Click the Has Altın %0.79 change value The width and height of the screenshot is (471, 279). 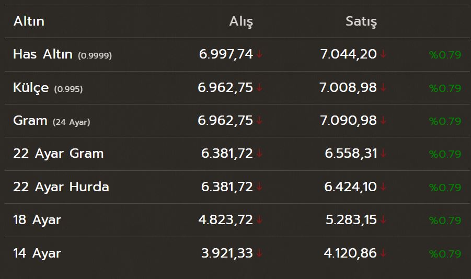[445, 54]
